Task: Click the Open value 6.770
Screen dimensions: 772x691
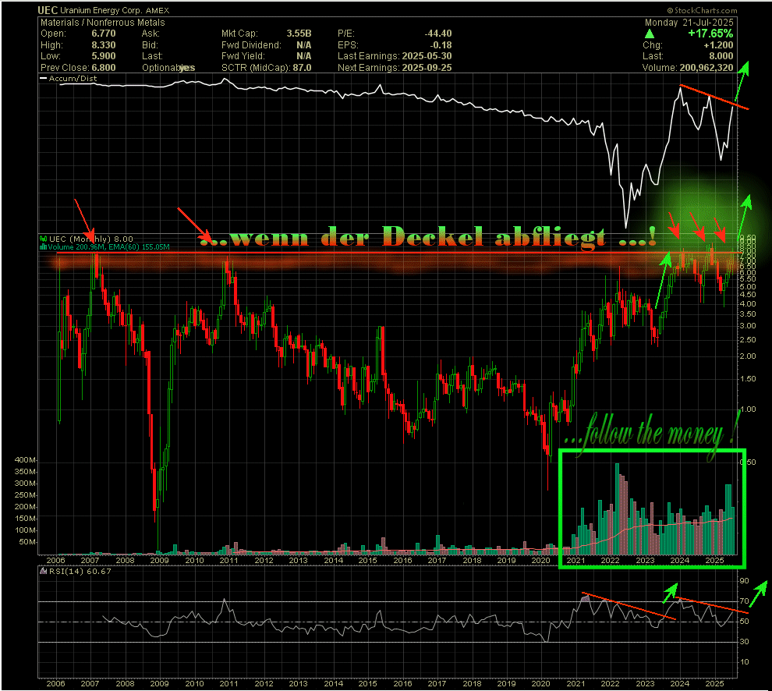Action: 104,34
